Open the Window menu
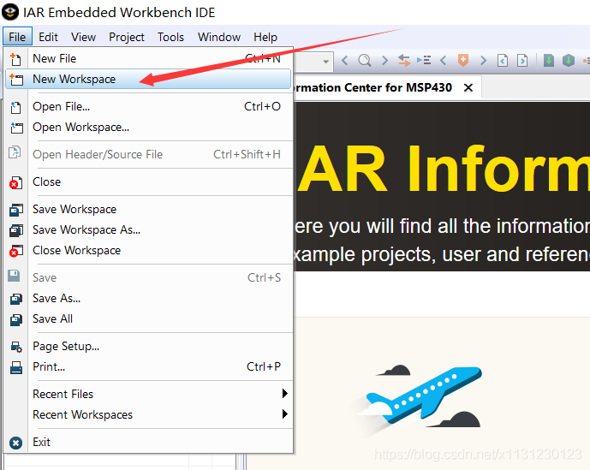590x470 pixels. click(219, 37)
